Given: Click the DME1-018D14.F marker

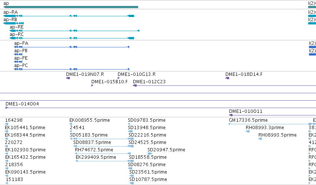Looking at the screenshot, I should pos(227,78).
